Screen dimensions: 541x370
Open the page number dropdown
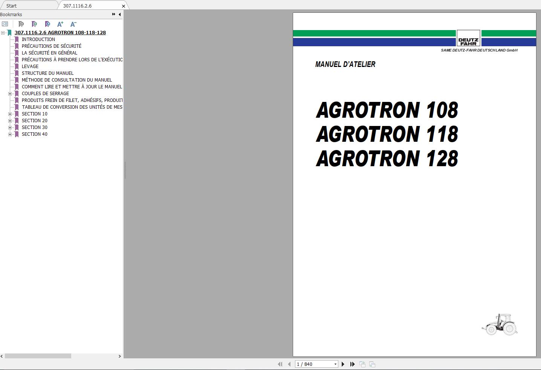pyautogui.click(x=335, y=364)
